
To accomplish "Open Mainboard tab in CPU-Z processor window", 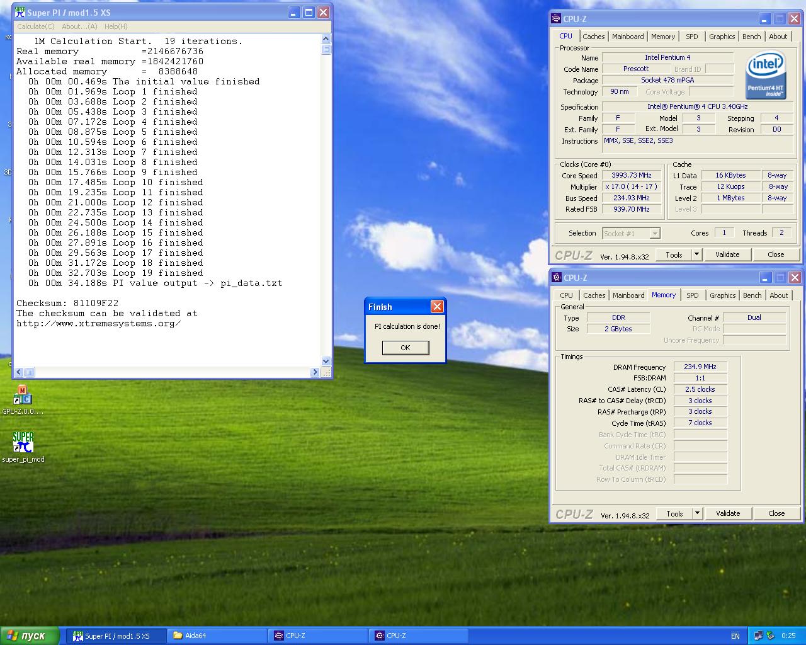I will point(628,37).
